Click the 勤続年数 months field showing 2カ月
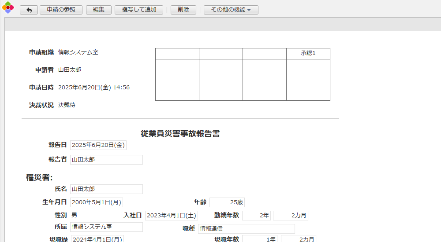 [290, 216]
